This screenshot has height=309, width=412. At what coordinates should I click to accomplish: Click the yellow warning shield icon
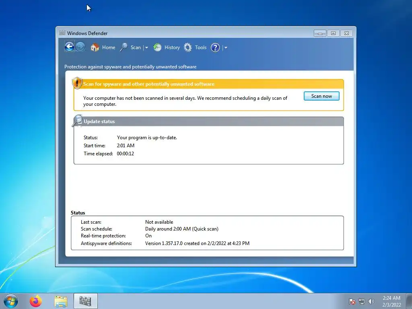77,83
